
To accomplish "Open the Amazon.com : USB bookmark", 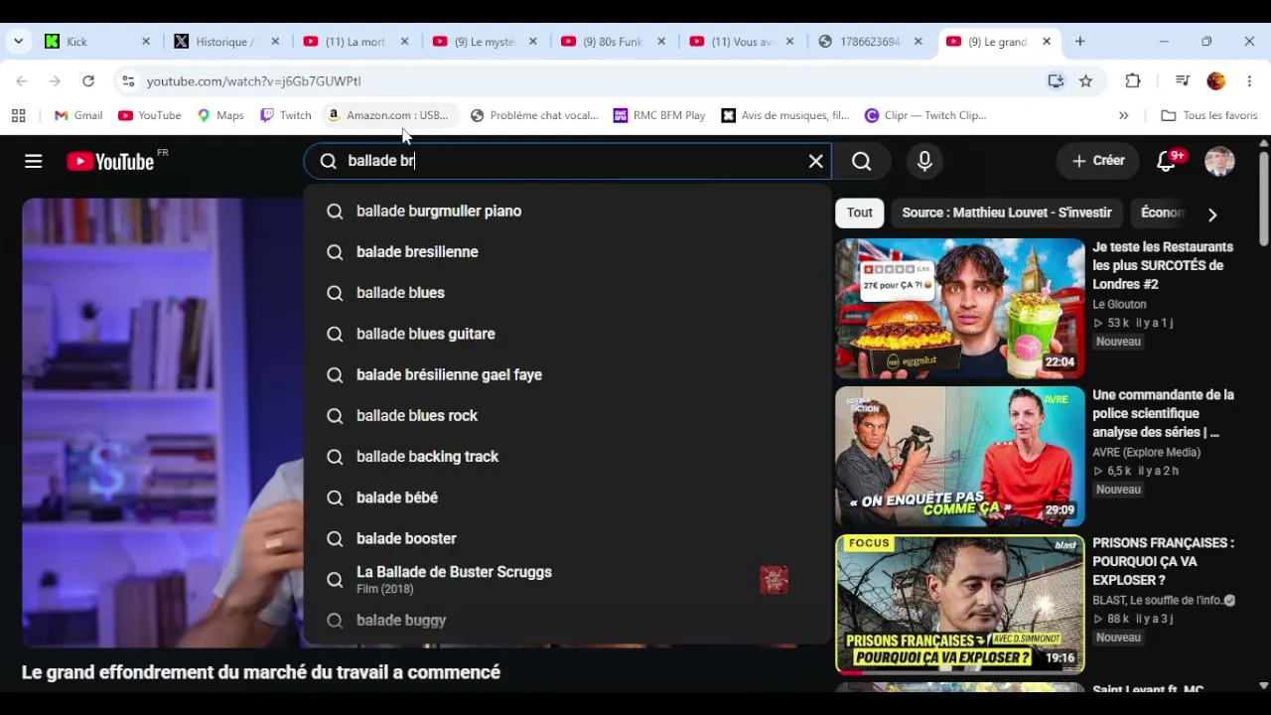I will click(388, 115).
